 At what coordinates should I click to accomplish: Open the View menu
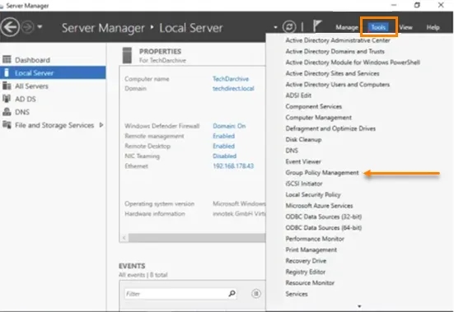click(x=405, y=27)
